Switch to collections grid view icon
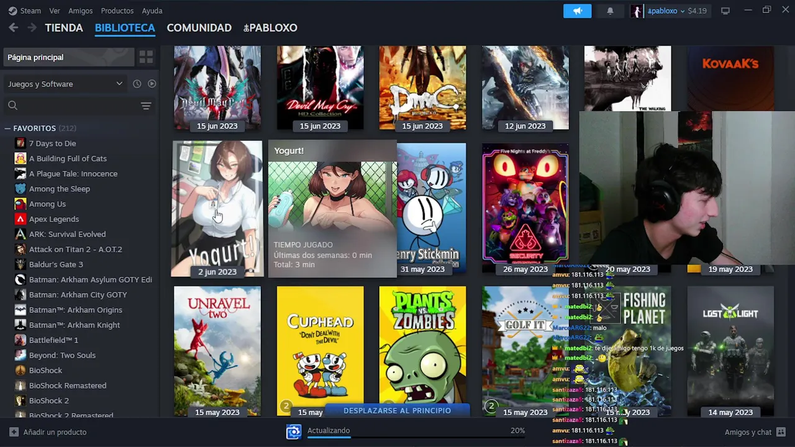Image resolution: width=795 pixels, height=447 pixels. click(x=146, y=57)
